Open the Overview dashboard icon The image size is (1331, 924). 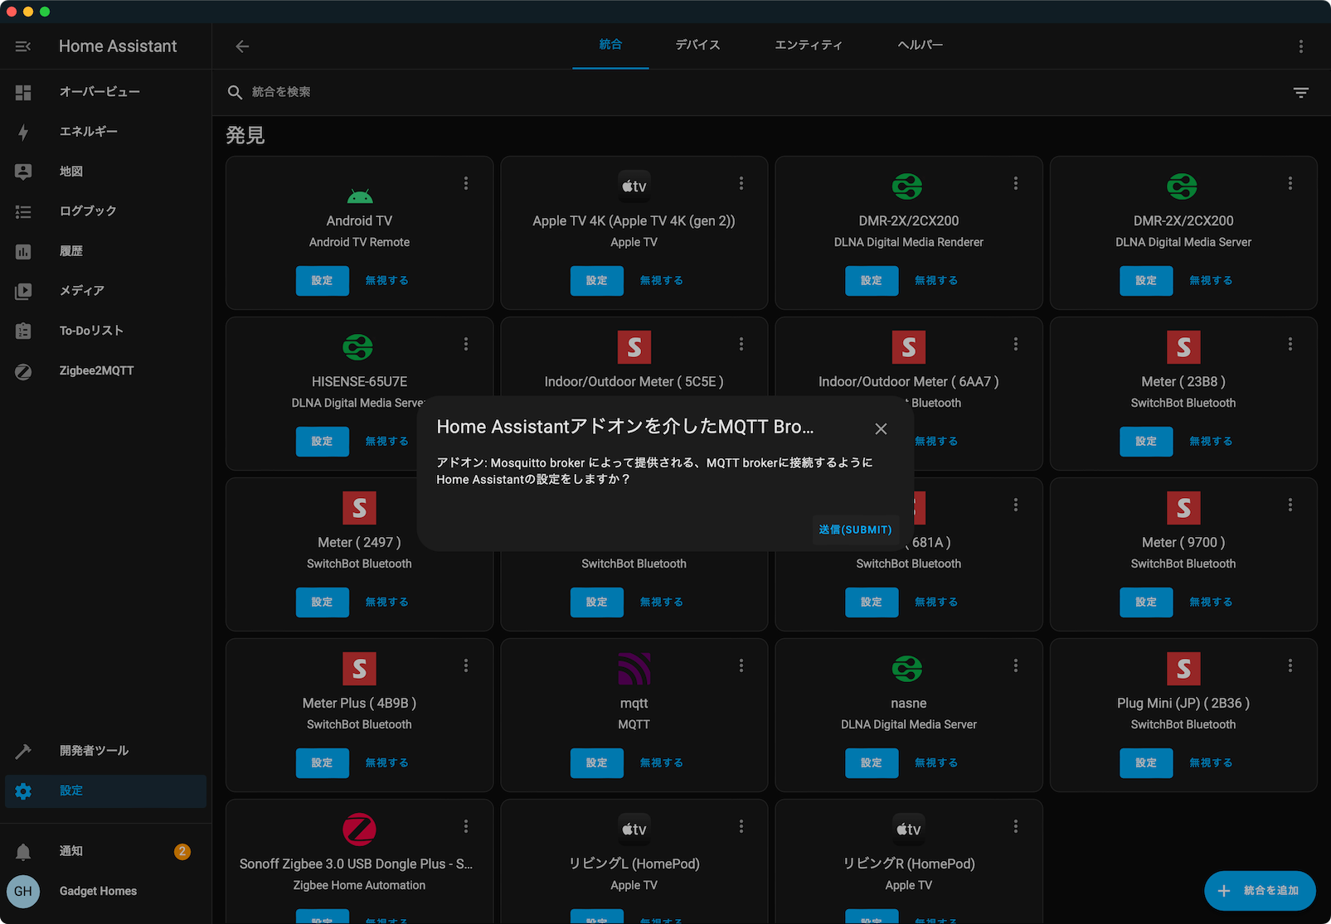tap(23, 92)
